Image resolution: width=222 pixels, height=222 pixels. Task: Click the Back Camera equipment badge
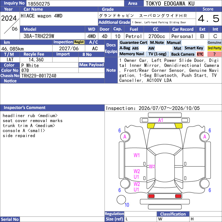click(x=183, y=54)
